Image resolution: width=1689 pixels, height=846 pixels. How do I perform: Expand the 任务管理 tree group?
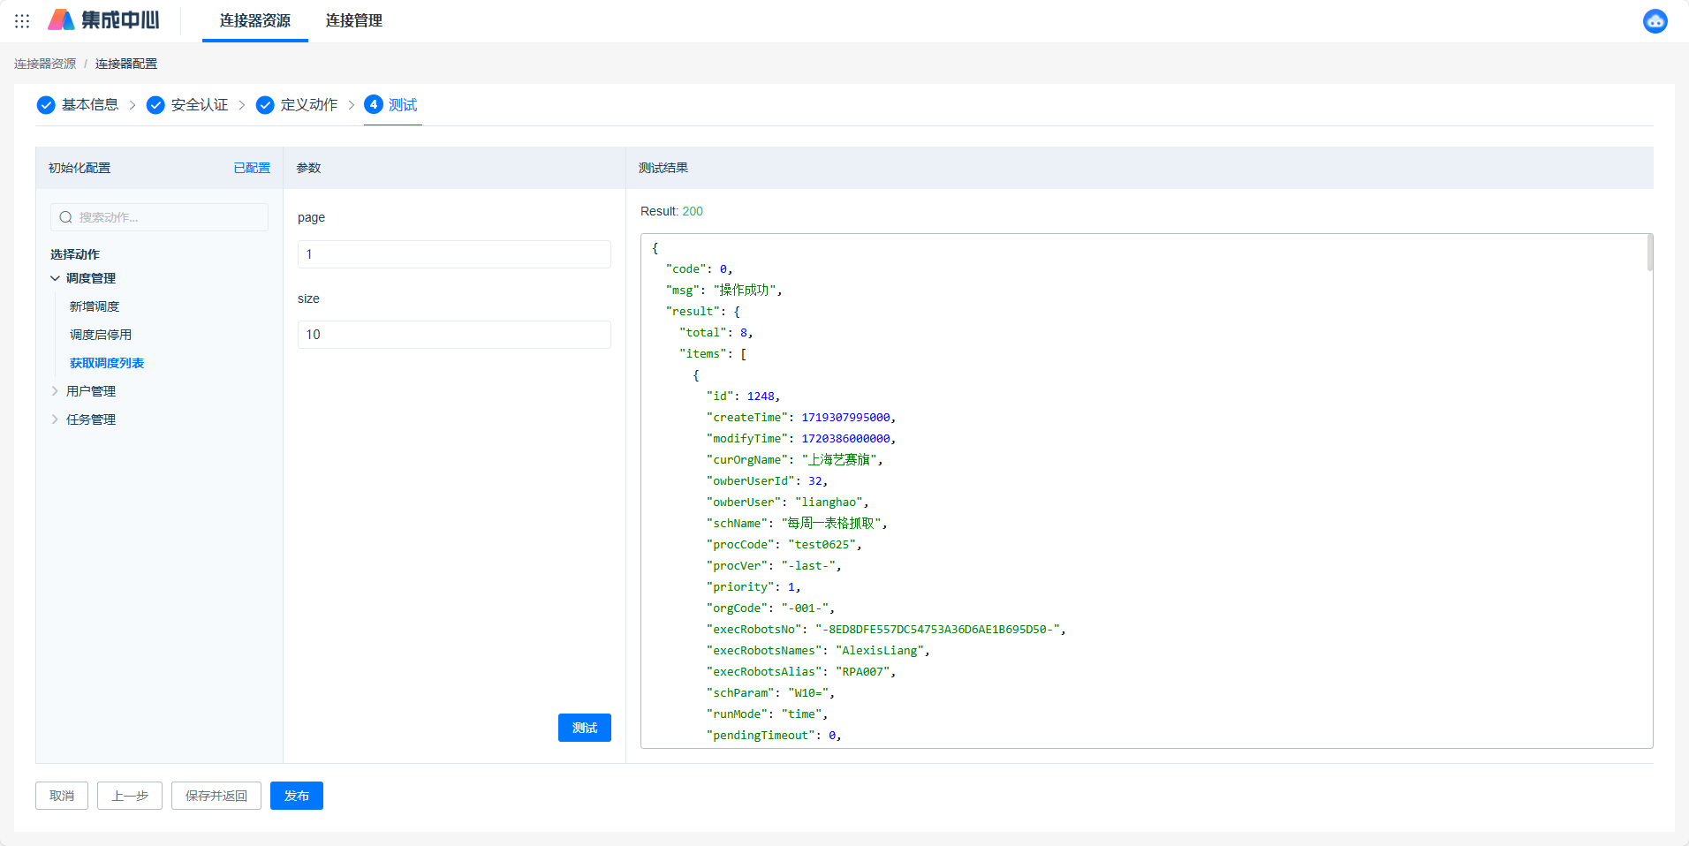pos(55,419)
